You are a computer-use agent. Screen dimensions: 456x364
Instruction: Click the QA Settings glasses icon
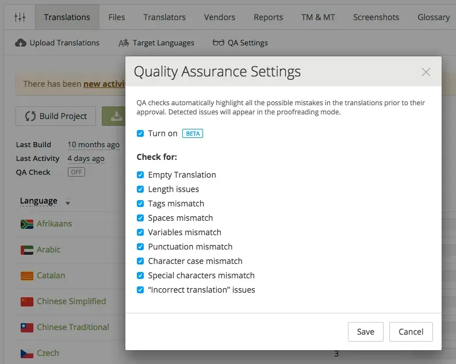point(219,43)
